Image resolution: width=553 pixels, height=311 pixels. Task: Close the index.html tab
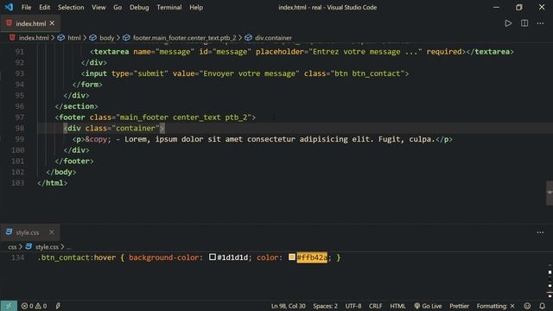click(52, 23)
